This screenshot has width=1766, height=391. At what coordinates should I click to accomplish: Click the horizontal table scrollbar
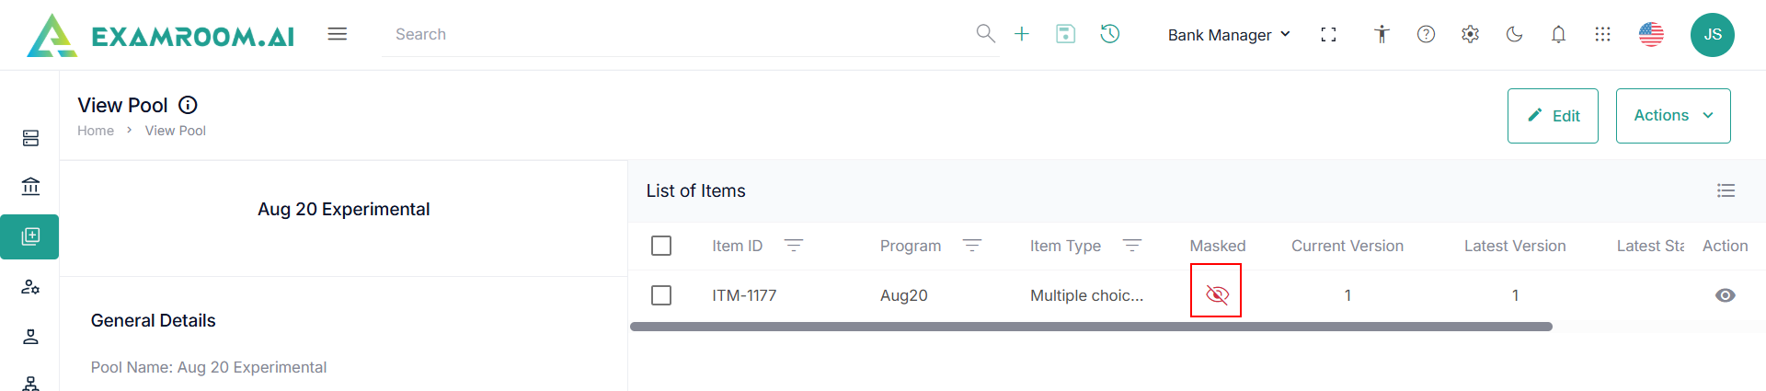pyautogui.click(x=1091, y=327)
